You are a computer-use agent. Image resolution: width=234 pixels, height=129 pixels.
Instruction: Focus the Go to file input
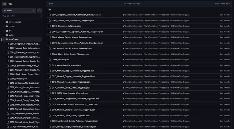click(22, 16)
